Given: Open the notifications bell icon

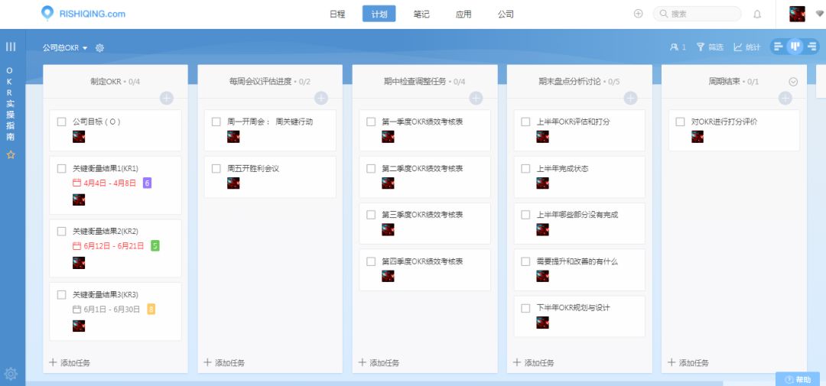Looking at the screenshot, I should [757, 15].
